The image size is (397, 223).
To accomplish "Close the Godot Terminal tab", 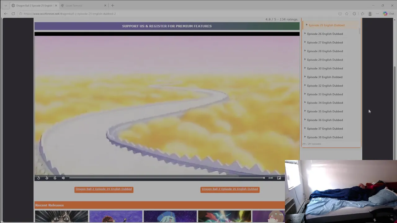I will [105, 6].
